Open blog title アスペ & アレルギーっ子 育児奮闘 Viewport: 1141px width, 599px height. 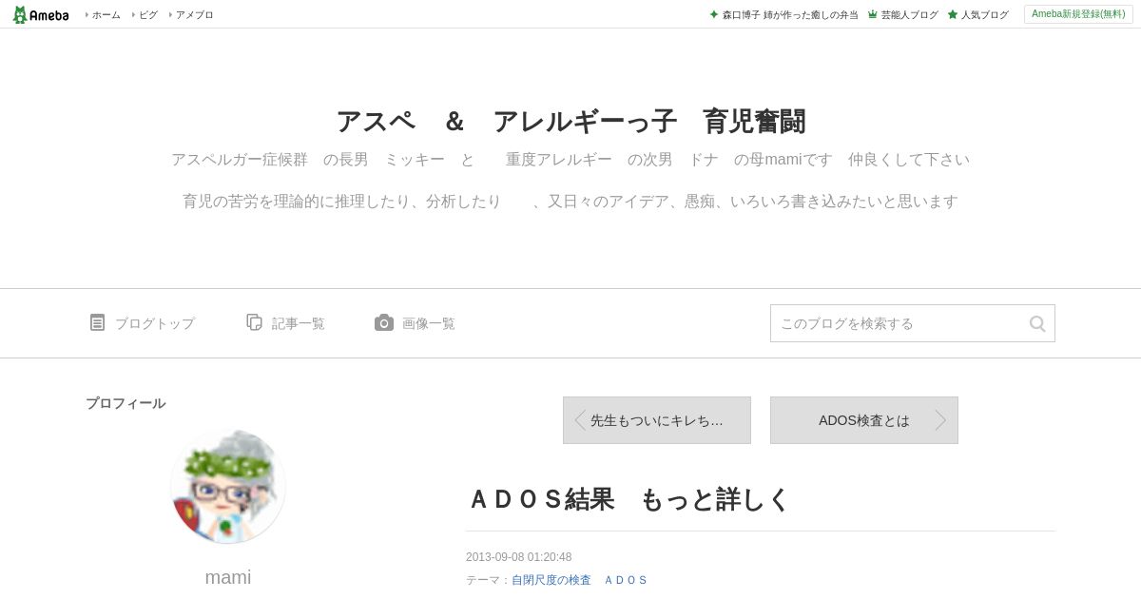(570, 122)
